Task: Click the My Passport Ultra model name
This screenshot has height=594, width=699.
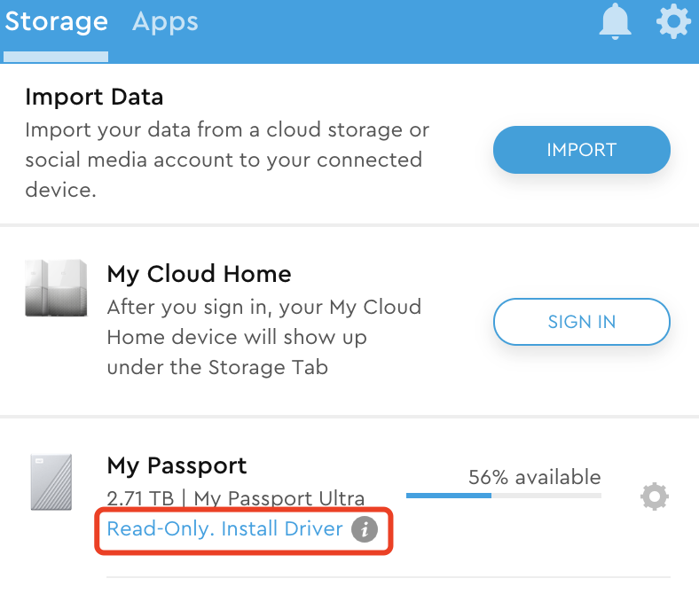Action: pyautogui.click(x=279, y=498)
